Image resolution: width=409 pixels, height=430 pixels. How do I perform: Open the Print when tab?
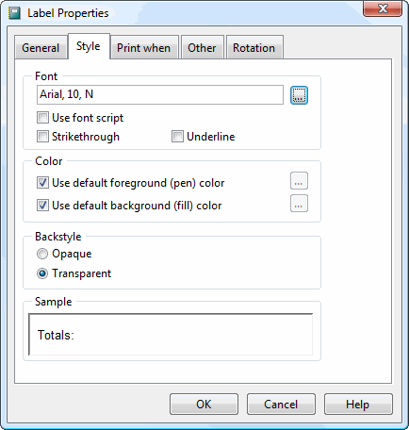pyautogui.click(x=144, y=47)
